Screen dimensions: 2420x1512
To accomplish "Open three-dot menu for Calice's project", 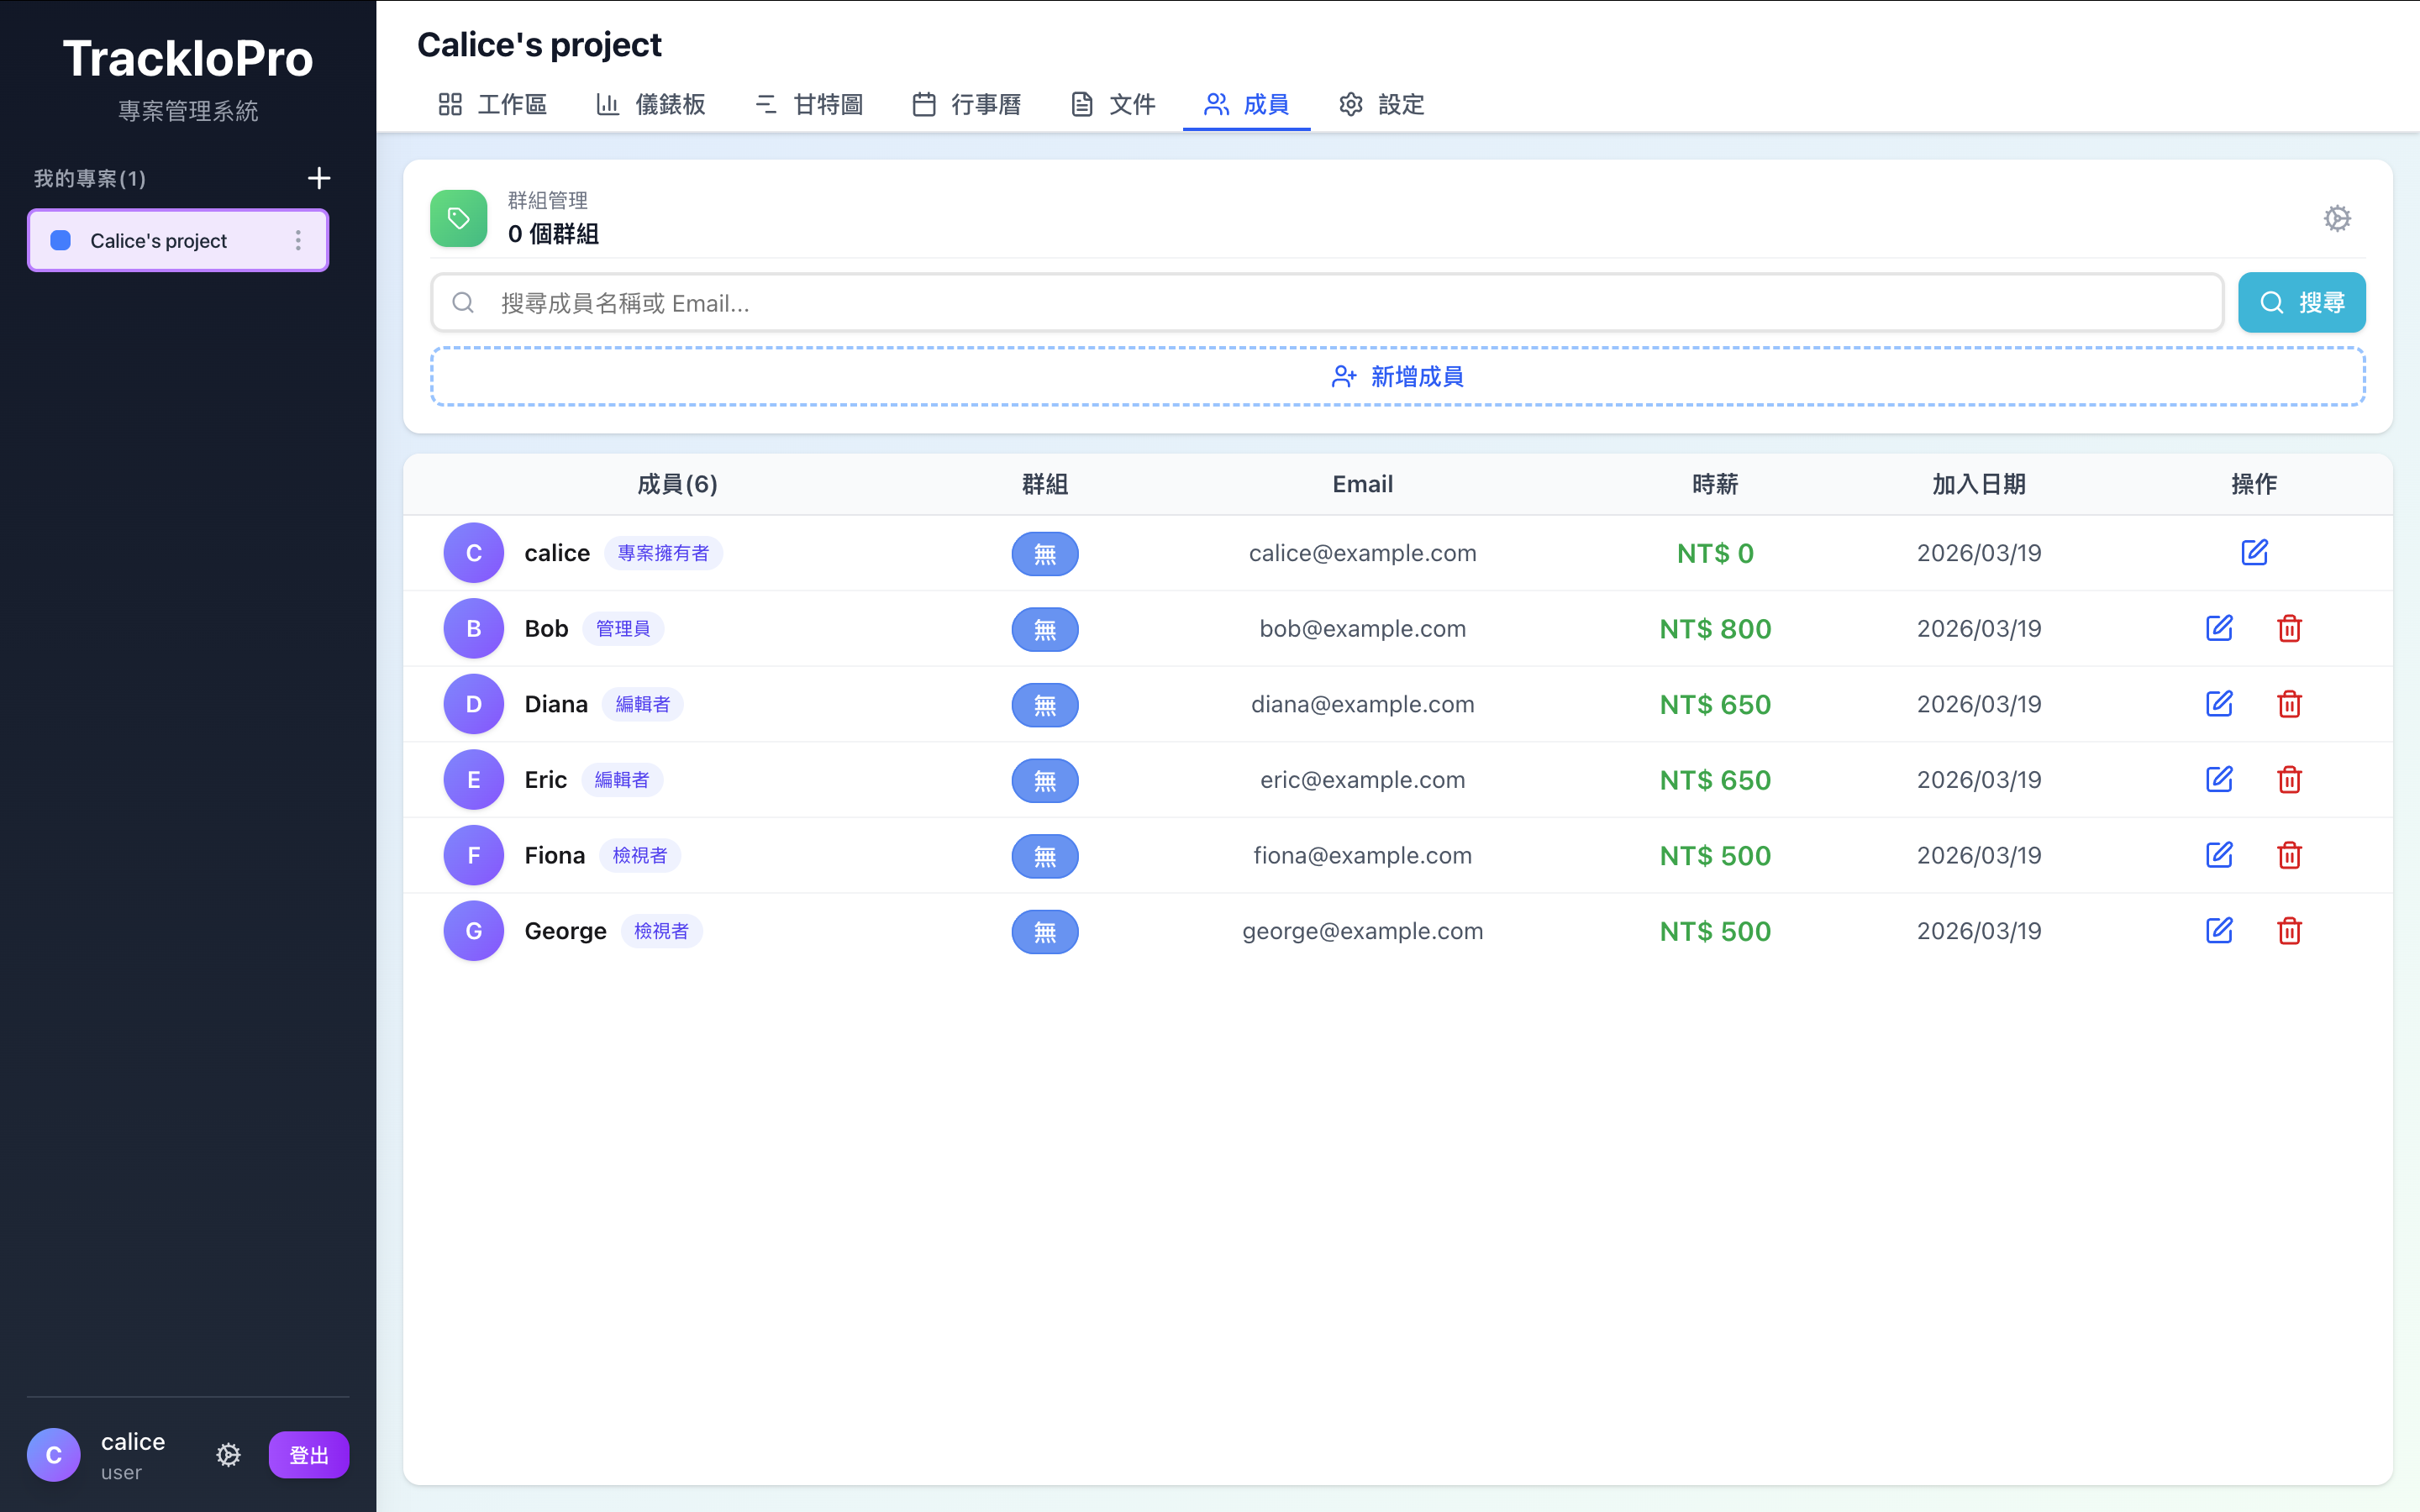I will pos(298,240).
